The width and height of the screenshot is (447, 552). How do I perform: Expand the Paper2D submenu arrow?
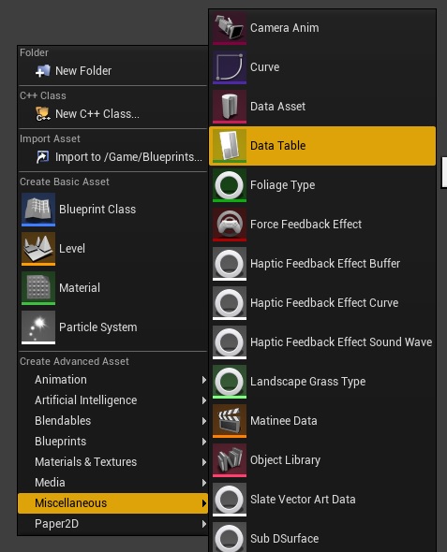point(204,524)
